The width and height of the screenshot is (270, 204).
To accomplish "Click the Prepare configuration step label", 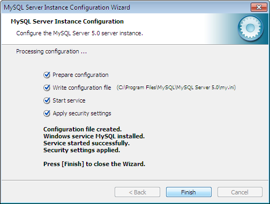I will point(80,75).
